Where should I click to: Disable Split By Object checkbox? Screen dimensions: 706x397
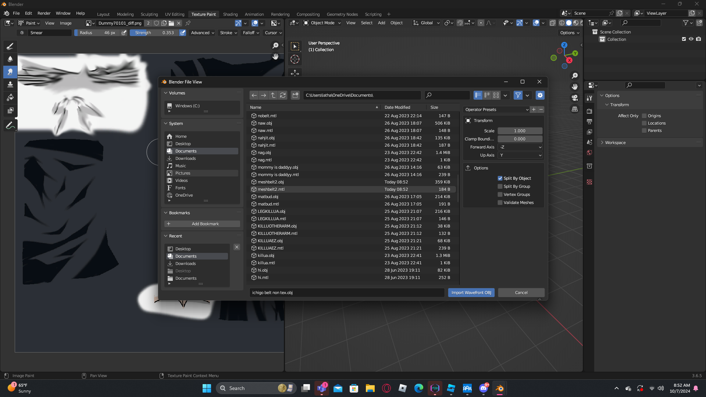[x=500, y=178]
